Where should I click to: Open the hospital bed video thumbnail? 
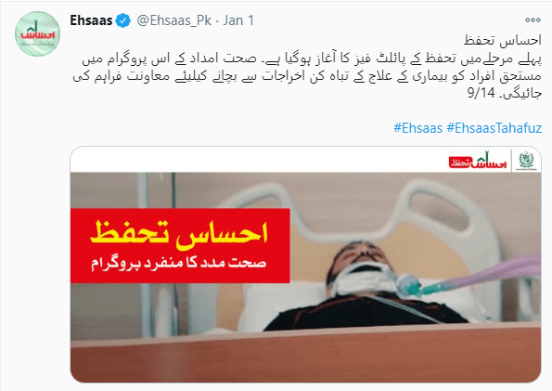305,264
